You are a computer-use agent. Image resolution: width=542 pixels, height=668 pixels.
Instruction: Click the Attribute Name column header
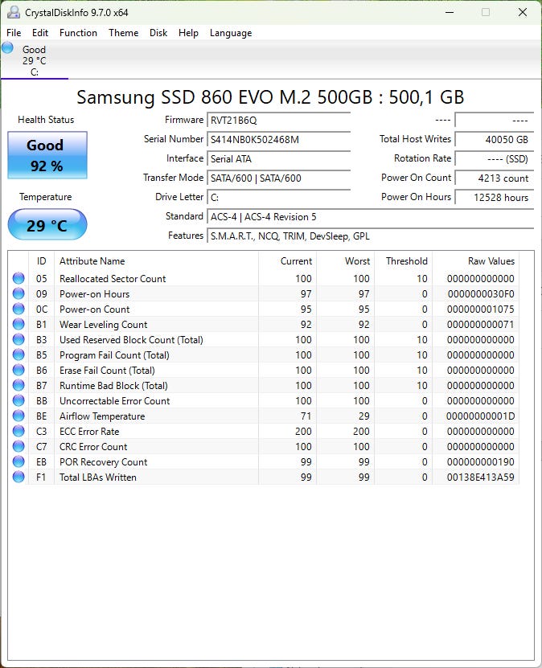click(x=156, y=260)
